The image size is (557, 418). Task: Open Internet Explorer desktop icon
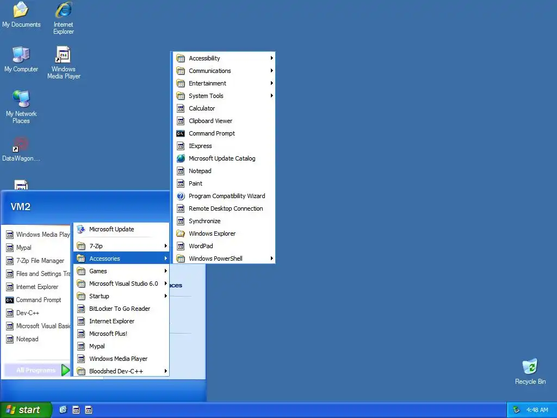[64, 18]
